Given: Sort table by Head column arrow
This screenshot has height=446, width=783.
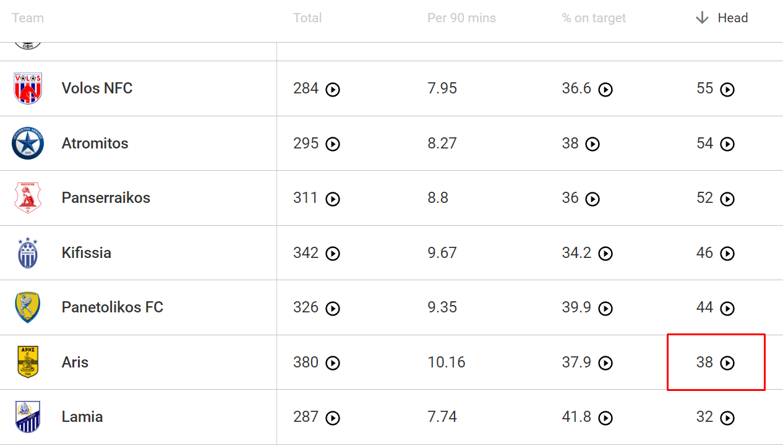Looking at the screenshot, I should [702, 18].
